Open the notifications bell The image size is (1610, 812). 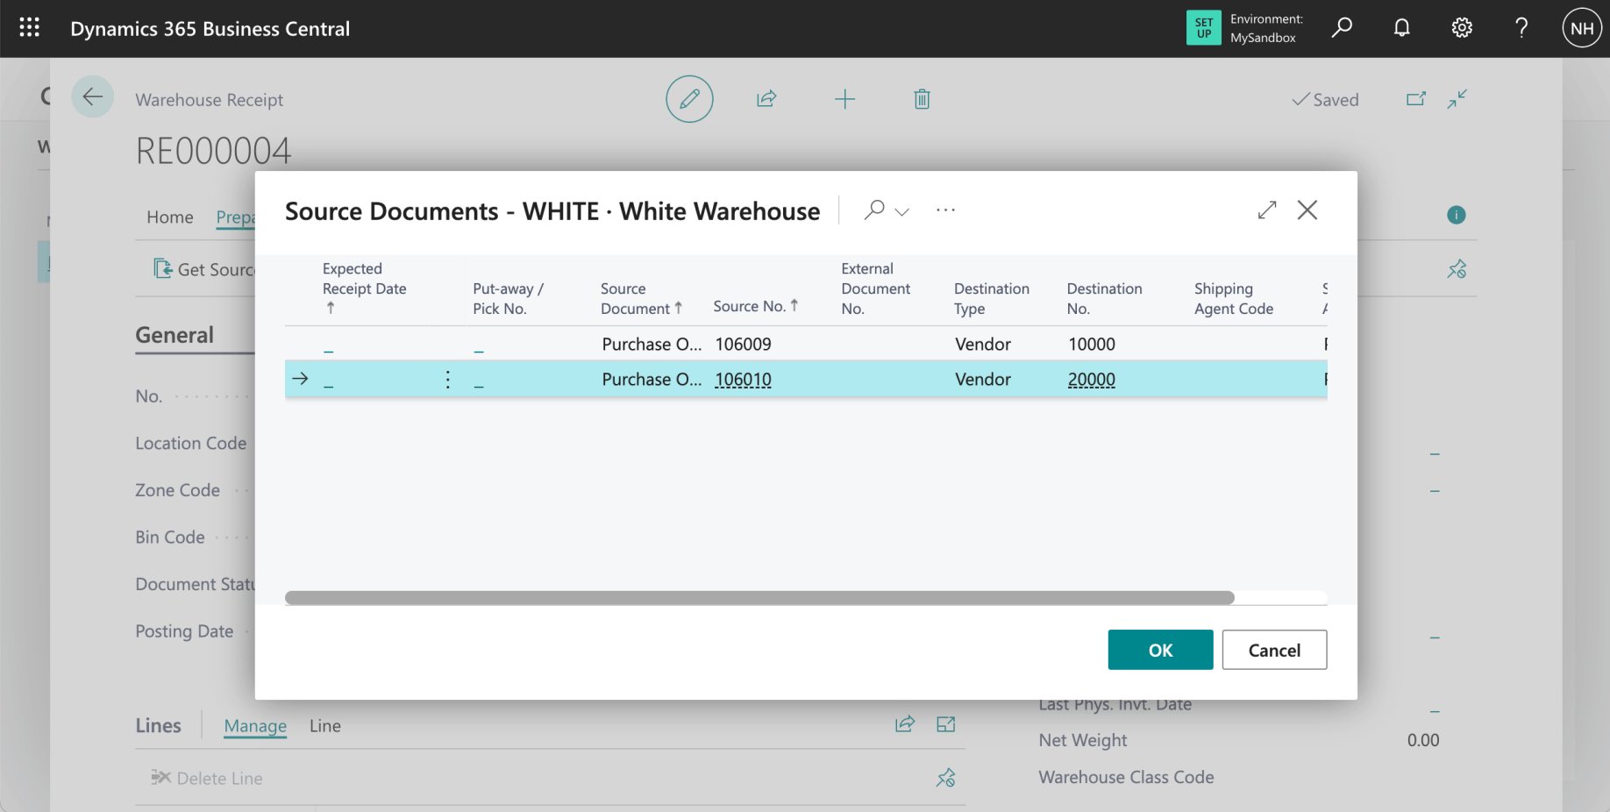click(x=1401, y=28)
